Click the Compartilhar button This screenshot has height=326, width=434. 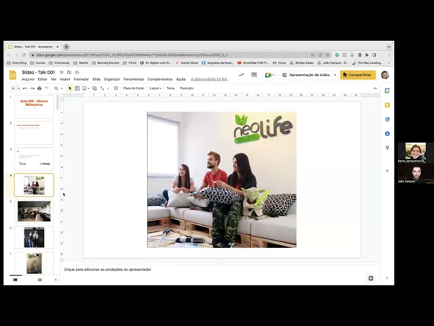pos(357,75)
